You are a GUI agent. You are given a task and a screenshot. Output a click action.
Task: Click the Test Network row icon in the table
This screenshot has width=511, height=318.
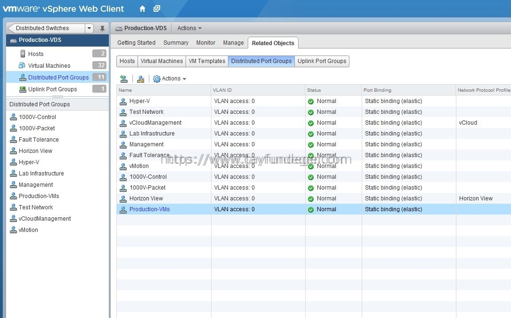pos(123,112)
